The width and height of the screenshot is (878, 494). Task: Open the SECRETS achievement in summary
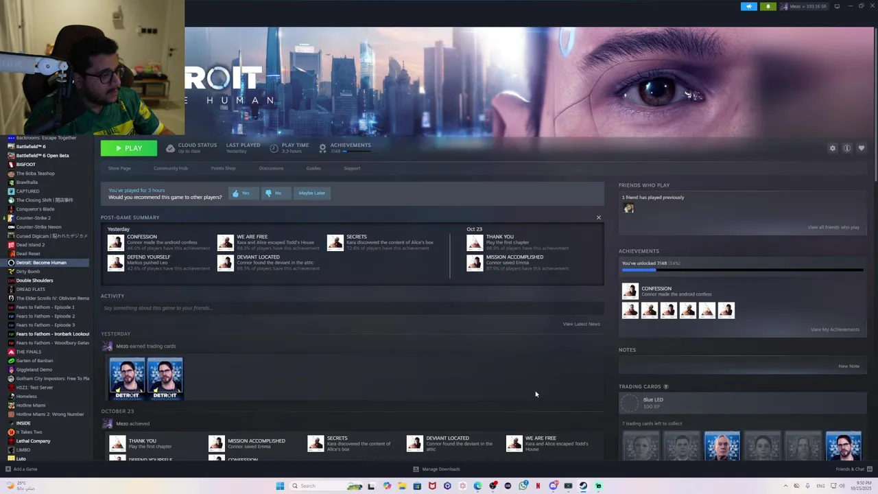click(x=335, y=242)
